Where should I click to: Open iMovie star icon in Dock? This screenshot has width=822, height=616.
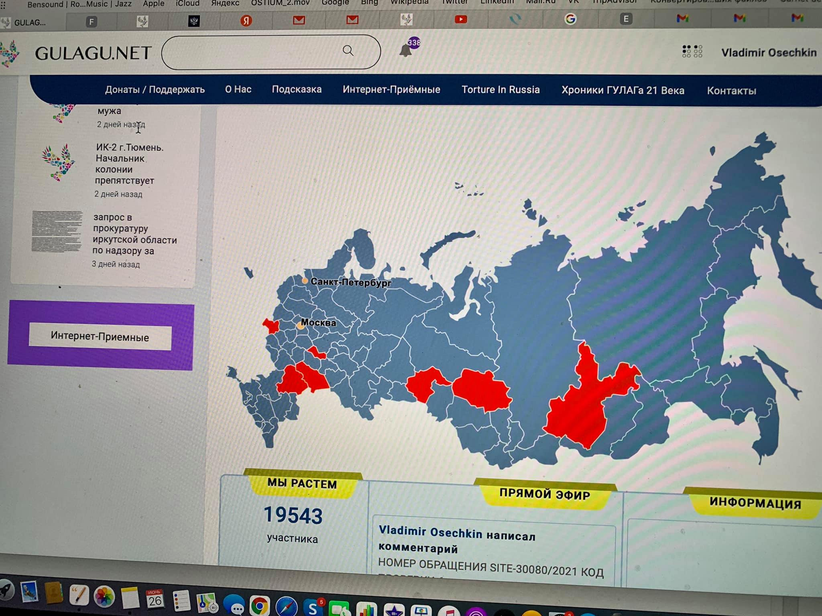[x=394, y=610]
